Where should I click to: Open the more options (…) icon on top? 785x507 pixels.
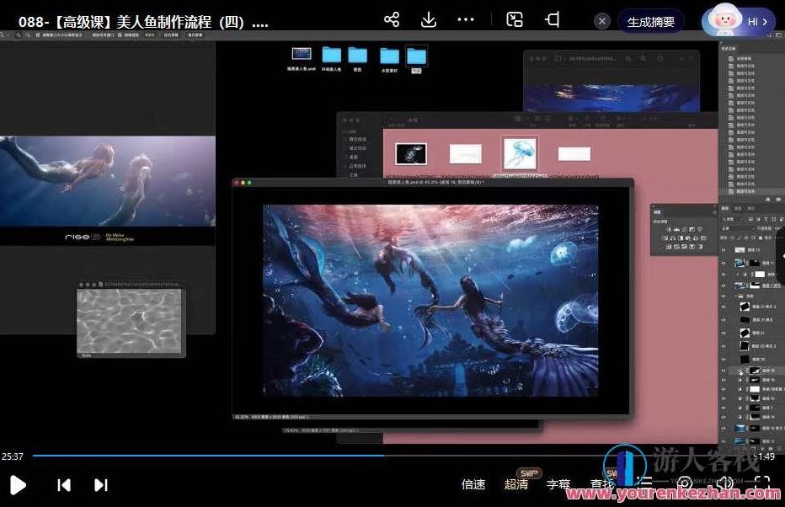click(x=466, y=19)
